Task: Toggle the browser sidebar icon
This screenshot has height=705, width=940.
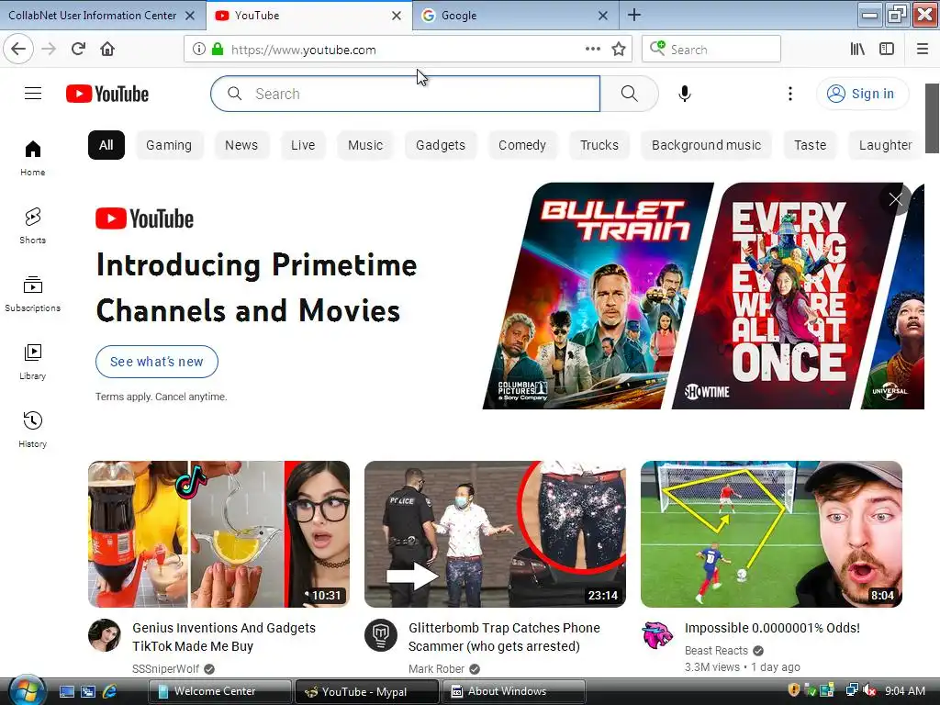Action: [x=887, y=50]
